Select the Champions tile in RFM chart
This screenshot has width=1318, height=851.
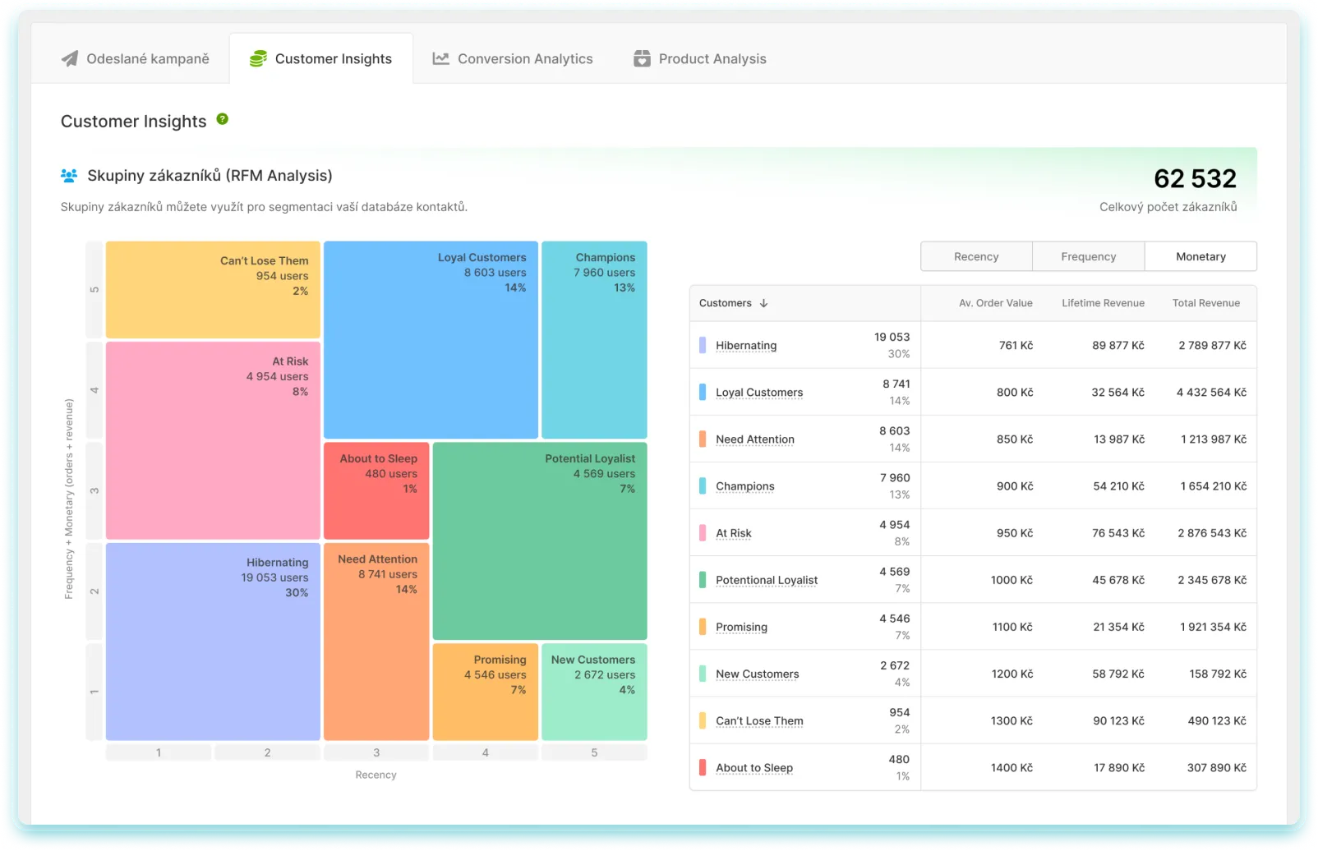tap(594, 340)
